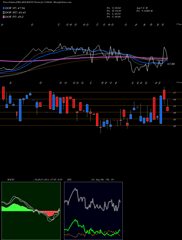Viewport: 182px width, 240px height.
Task: Click the 54 price axis label
Action: (x=175, y=100)
